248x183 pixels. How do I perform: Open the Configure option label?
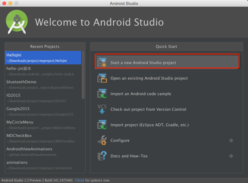[x=120, y=140]
